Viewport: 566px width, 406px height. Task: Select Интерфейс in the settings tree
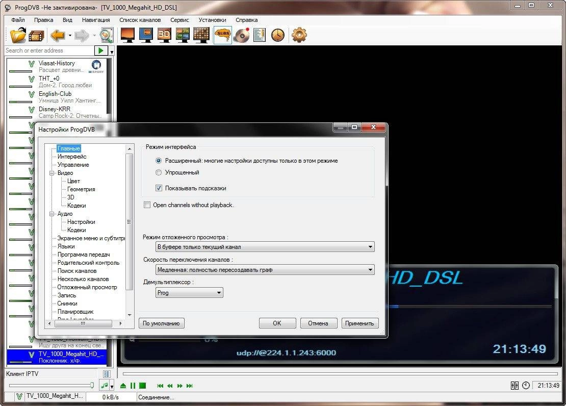point(72,157)
